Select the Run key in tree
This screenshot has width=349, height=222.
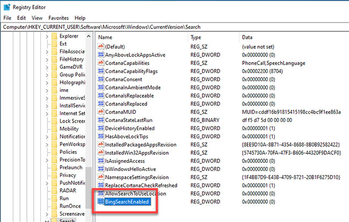[x=64, y=198]
